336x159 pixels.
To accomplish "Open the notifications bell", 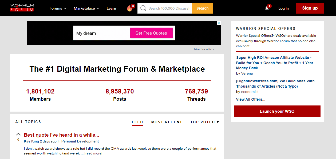I will pos(267,8).
